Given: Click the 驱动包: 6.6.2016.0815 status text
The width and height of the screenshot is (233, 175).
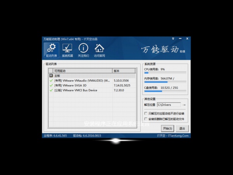Looking at the screenshot, I should coord(87,136).
